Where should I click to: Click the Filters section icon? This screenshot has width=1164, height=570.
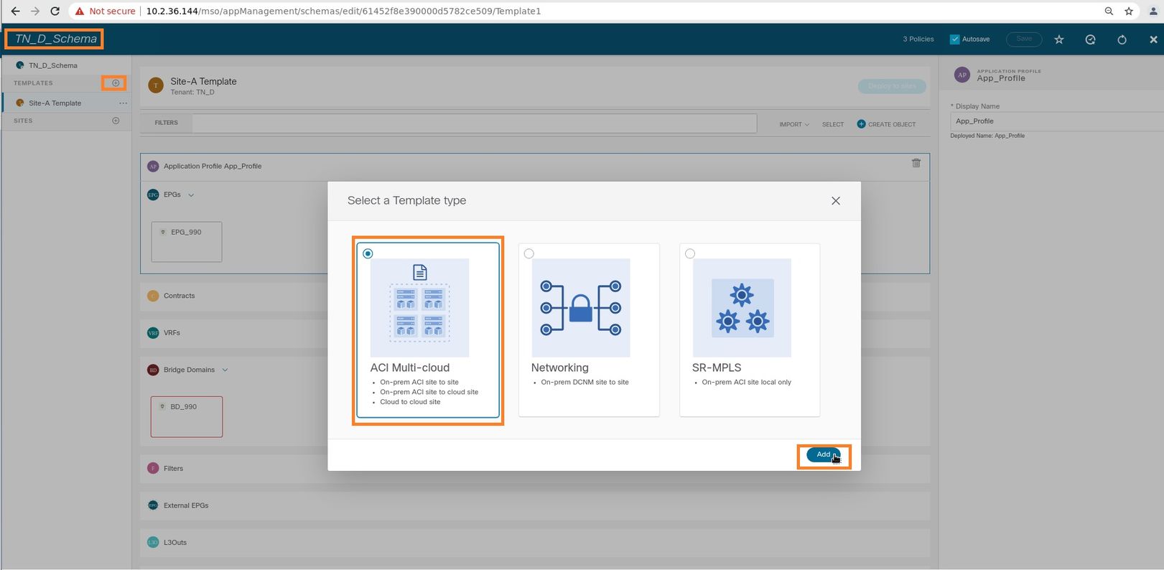click(153, 468)
